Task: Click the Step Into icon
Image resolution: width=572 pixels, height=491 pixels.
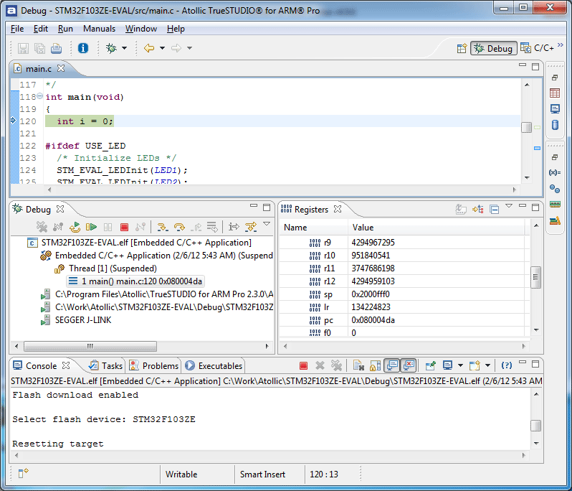Action: click(x=162, y=228)
